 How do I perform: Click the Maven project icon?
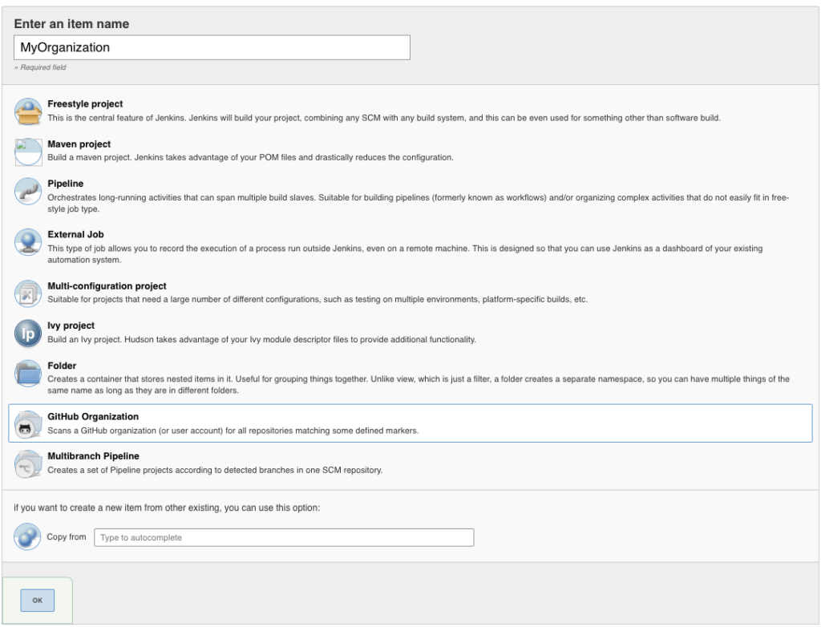28,152
